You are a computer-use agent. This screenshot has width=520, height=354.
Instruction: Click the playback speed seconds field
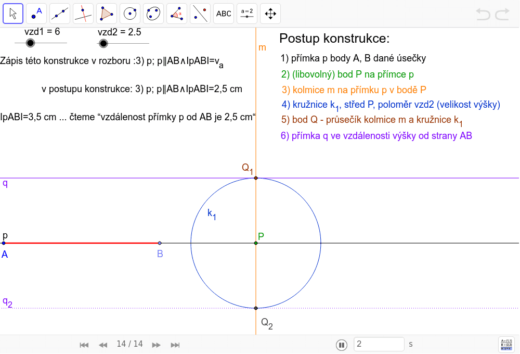click(379, 344)
